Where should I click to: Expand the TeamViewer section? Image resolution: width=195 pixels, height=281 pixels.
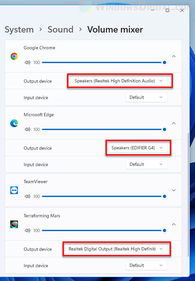click(174, 190)
